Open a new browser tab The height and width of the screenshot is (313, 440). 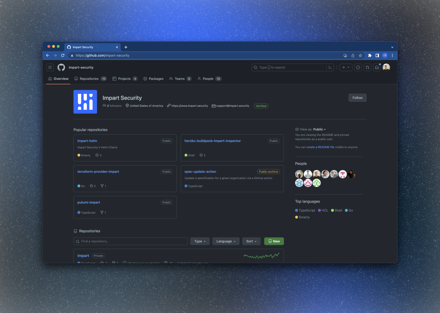point(126,47)
